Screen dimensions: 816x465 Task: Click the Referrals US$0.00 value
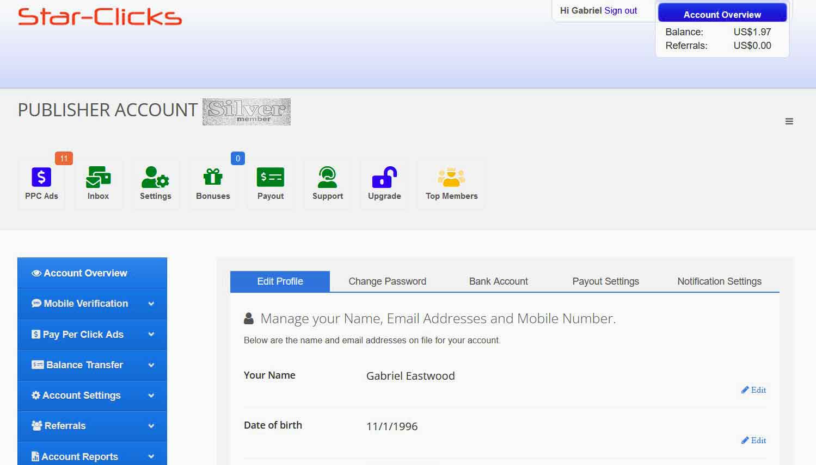(752, 46)
